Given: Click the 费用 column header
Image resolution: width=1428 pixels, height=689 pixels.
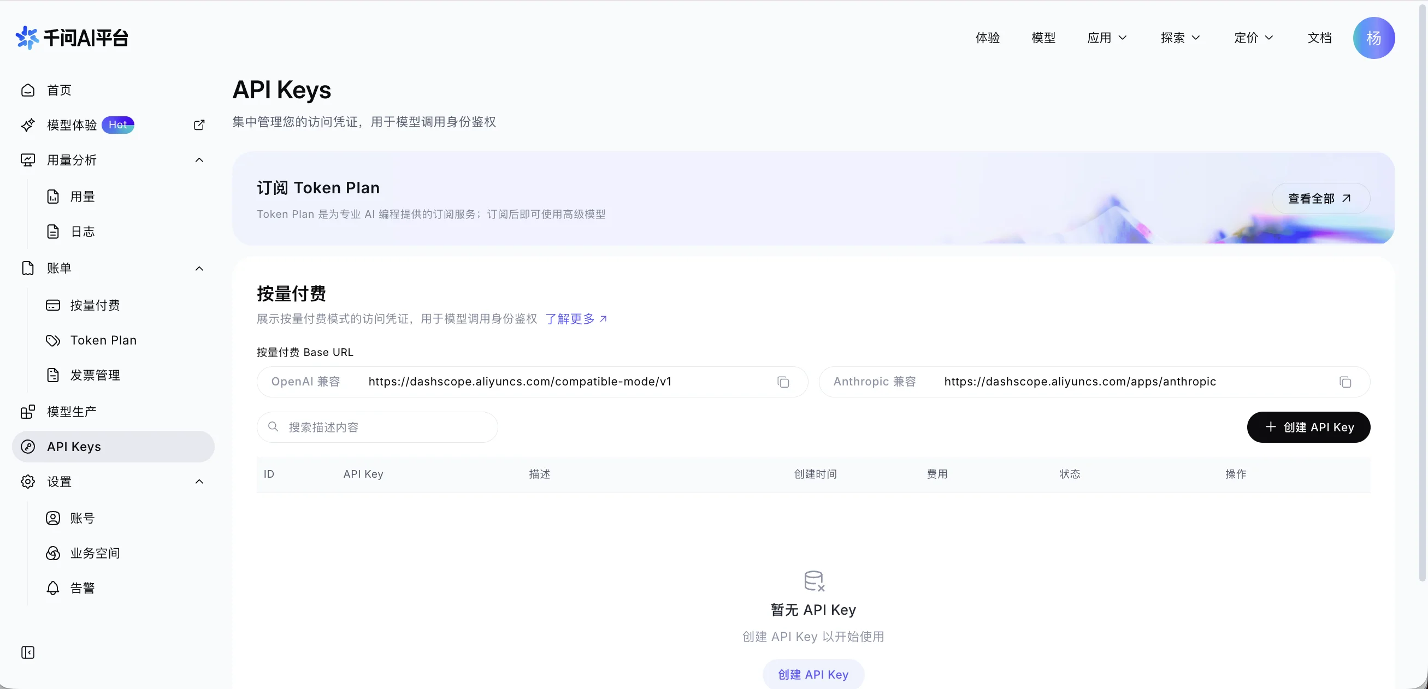Looking at the screenshot, I should [937, 474].
